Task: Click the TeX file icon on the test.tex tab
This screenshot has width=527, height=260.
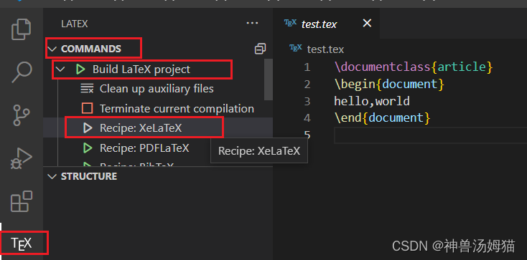Action: coord(290,23)
